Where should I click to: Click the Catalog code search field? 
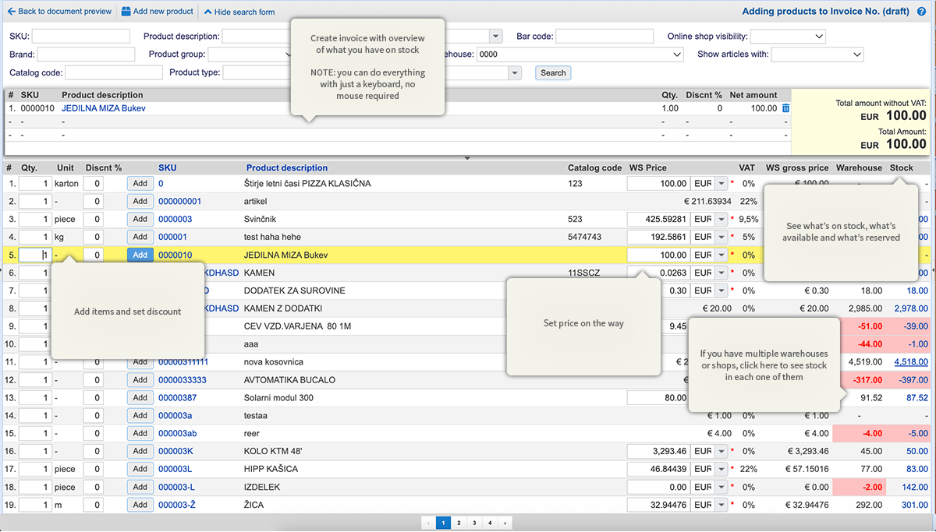pos(113,72)
